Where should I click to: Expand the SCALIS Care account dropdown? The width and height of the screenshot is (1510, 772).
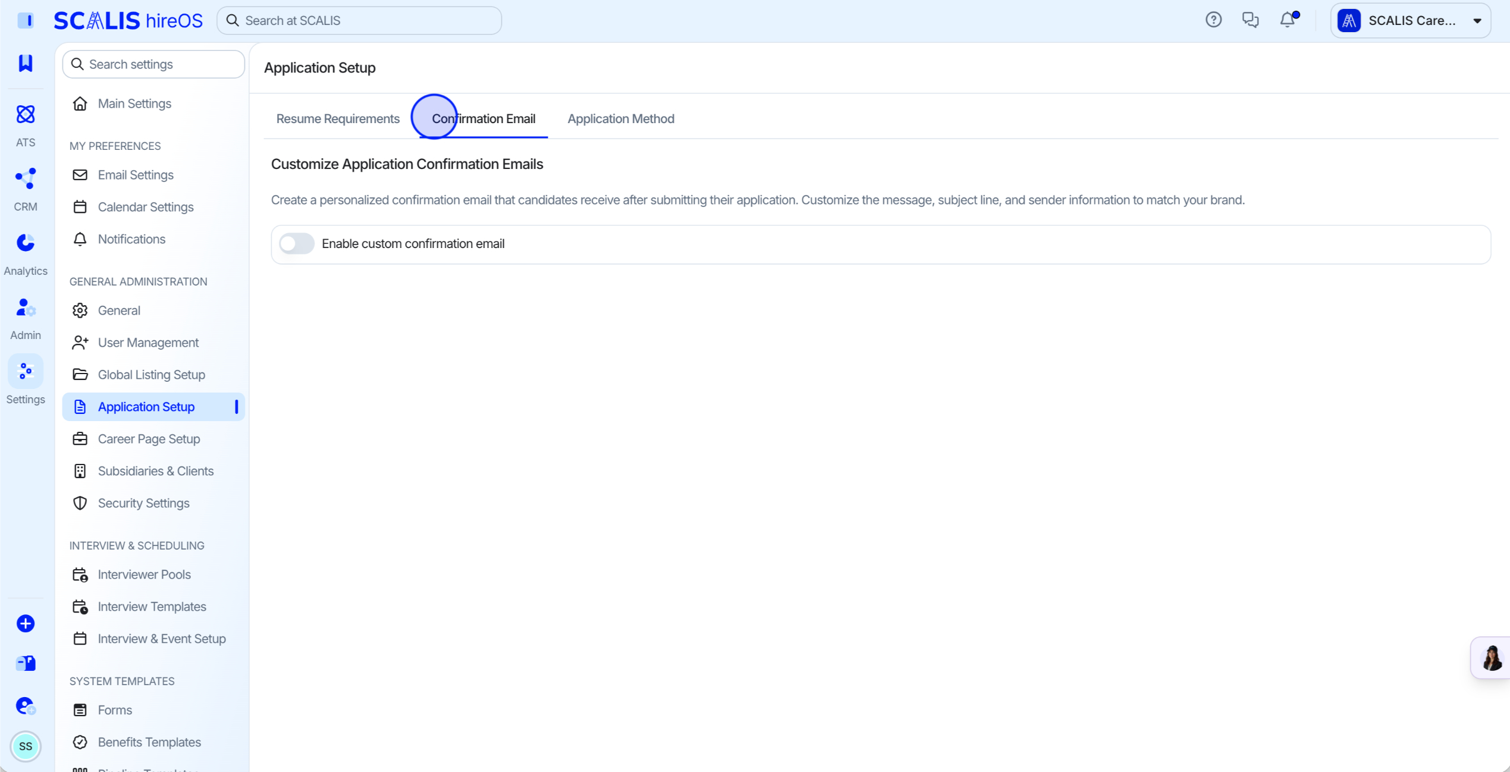[1410, 21]
